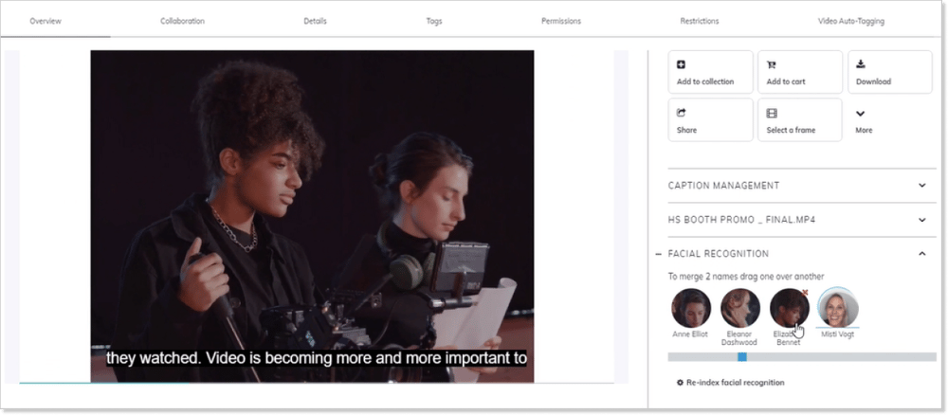
Task: Select Misti Vogt face thumbnail
Action: pyautogui.click(x=838, y=308)
